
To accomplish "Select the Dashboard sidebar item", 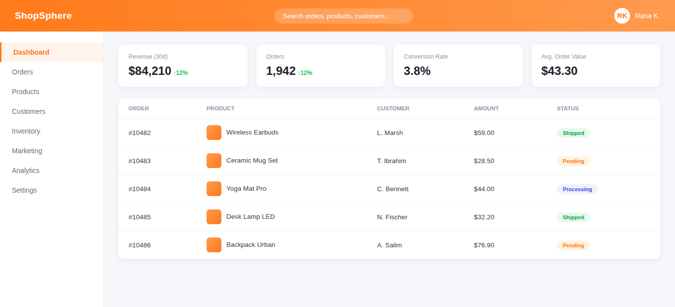I will 51,52.
